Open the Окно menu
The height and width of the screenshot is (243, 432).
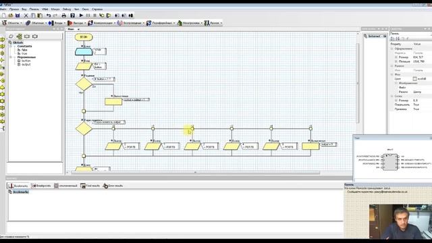click(x=86, y=9)
